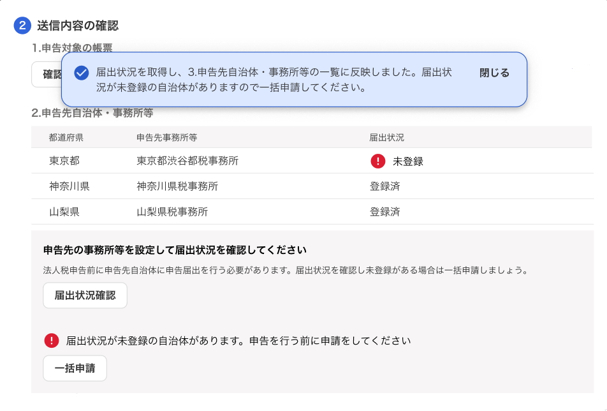Click the description text starting 法人税申告前に
The image size is (607, 411).
[286, 271]
